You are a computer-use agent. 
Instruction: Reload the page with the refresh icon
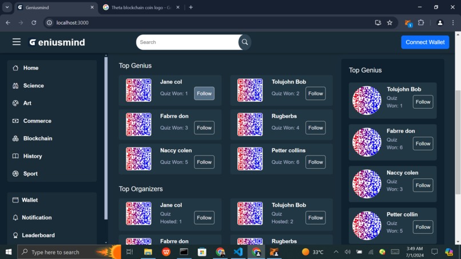[x=34, y=23]
